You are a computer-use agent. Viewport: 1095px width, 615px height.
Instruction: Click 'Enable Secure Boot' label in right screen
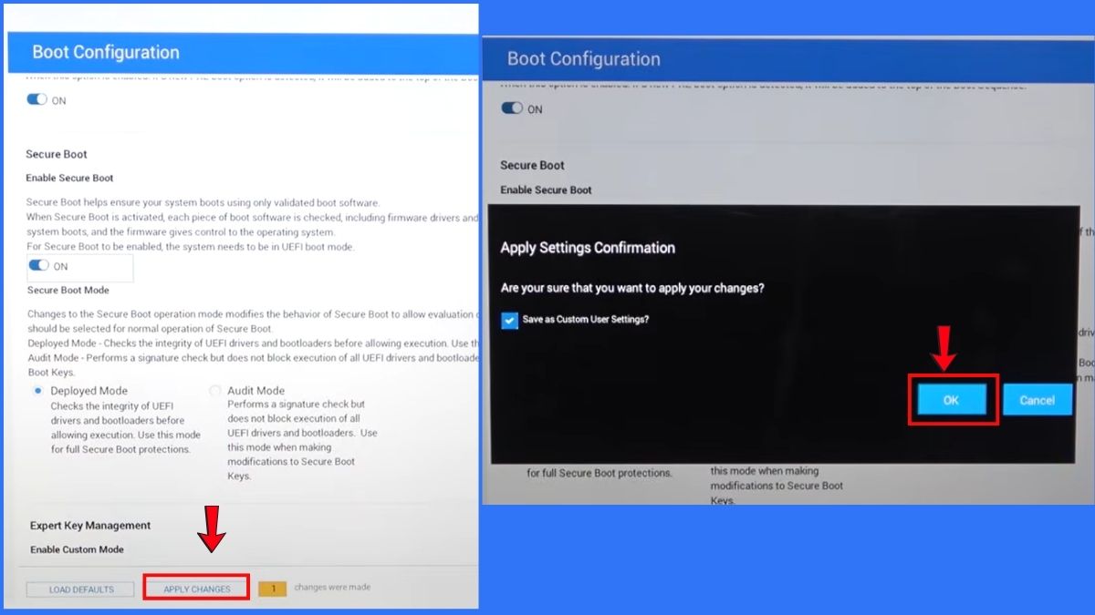pyautogui.click(x=546, y=190)
